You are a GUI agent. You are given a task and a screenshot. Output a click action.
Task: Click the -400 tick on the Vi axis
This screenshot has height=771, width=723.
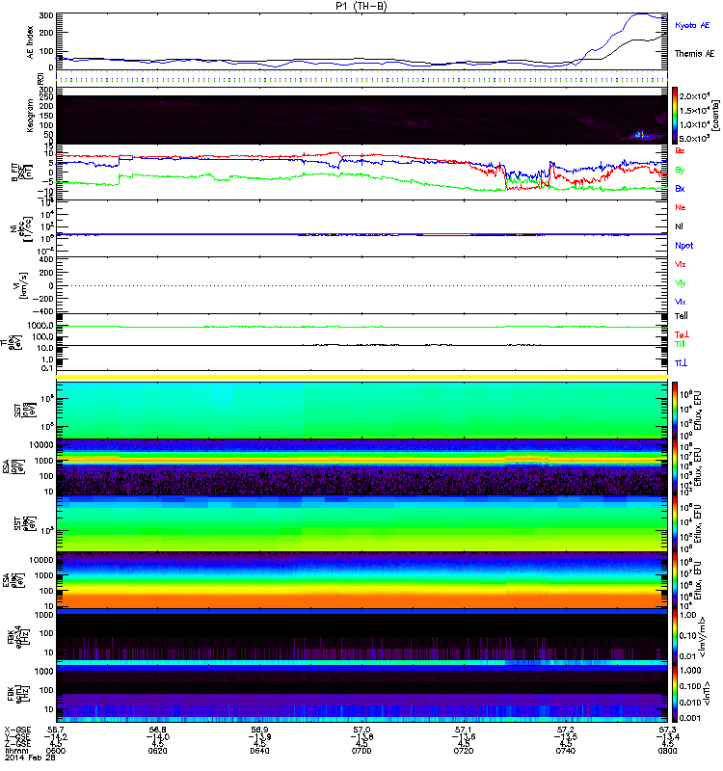42,311
